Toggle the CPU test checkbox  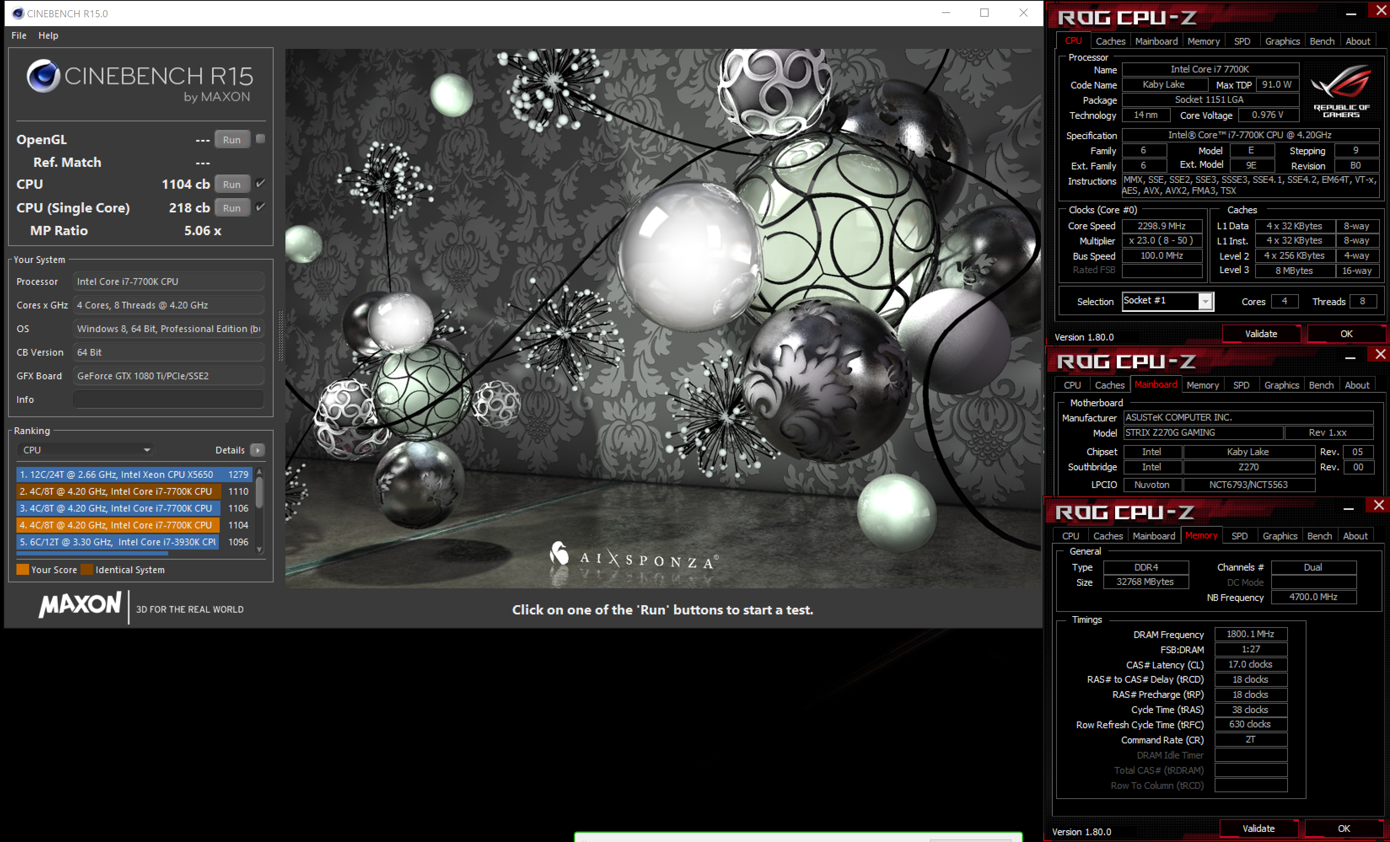coord(260,184)
